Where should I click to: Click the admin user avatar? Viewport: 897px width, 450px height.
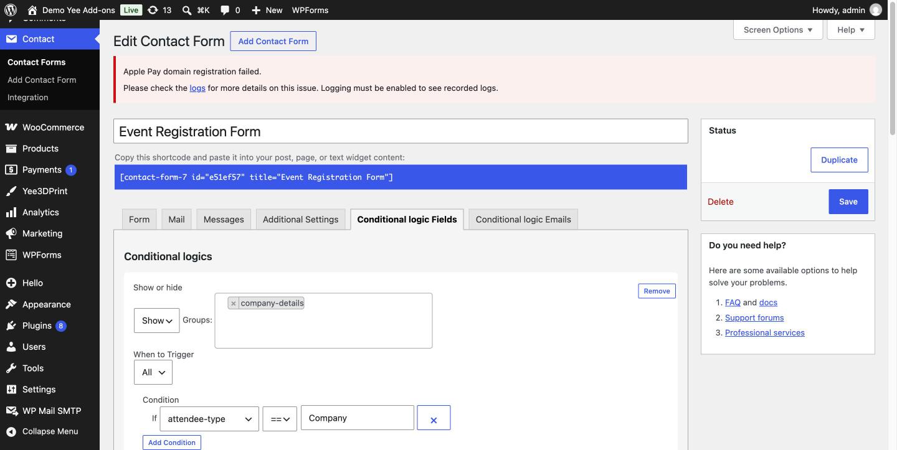pyautogui.click(x=876, y=10)
